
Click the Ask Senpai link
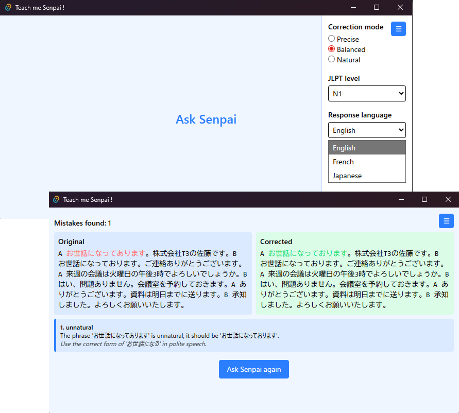point(206,119)
